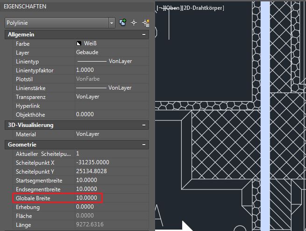Viewport: 306px width, 231px height.
Task: Click the Select Objects crosshair icon
Action: coord(134,22)
